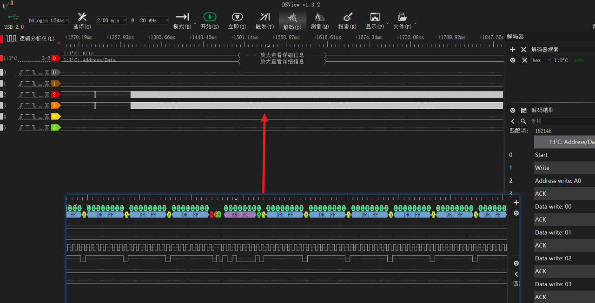Open the 20 MHz sample rate dropdown

[x=153, y=20]
